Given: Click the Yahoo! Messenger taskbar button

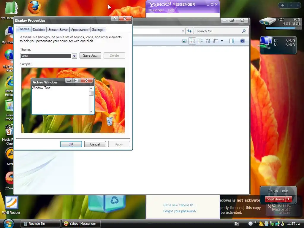Looking at the screenshot, I should coord(81,224).
